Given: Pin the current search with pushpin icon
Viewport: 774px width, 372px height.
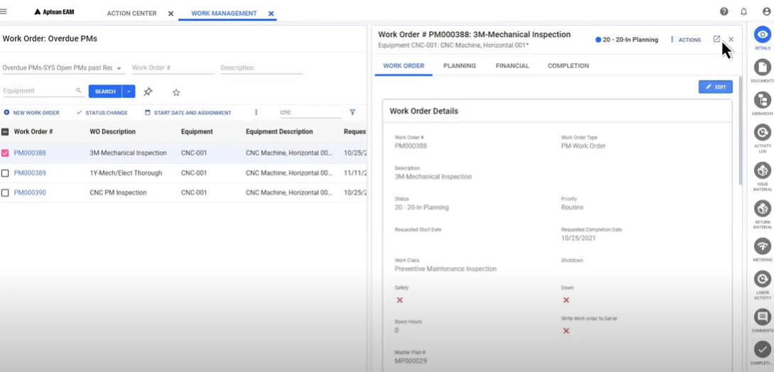Looking at the screenshot, I should pyautogui.click(x=148, y=92).
